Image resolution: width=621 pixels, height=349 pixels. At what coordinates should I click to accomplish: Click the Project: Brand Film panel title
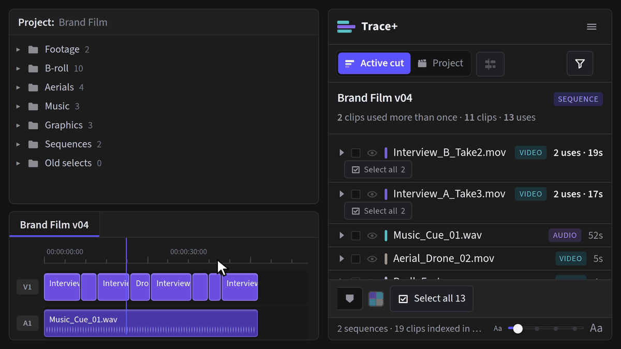coord(63,22)
